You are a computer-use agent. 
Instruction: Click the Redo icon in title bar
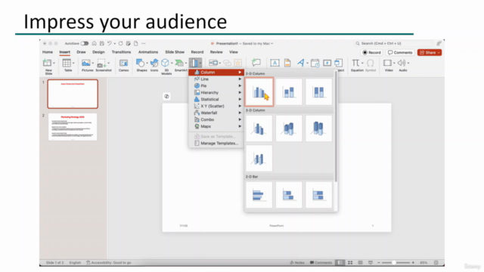[121, 44]
